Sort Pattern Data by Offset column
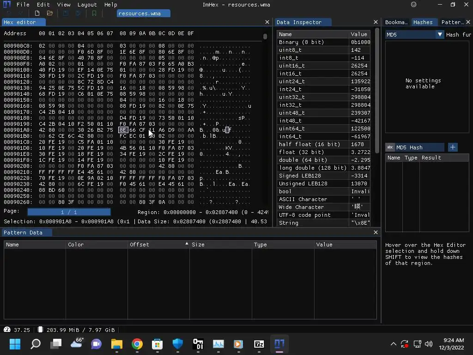Screen dimensions: 473x355 (158, 245)
